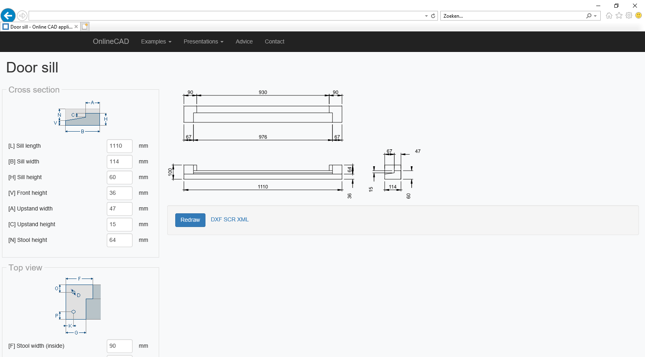The image size is (645, 357).
Task: Open browser settings gear icon
Action: pyautogui.click(x=628, y=16)
